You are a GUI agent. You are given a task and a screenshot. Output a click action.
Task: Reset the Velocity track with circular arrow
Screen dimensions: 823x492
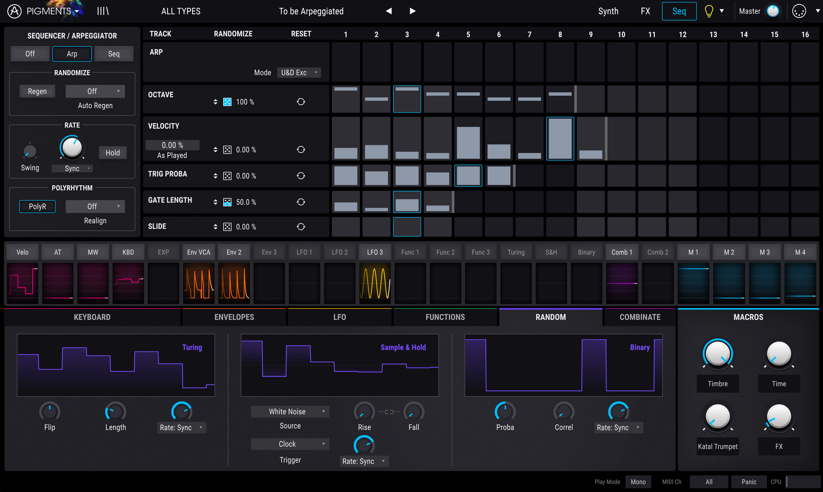[x=301, y=150]
